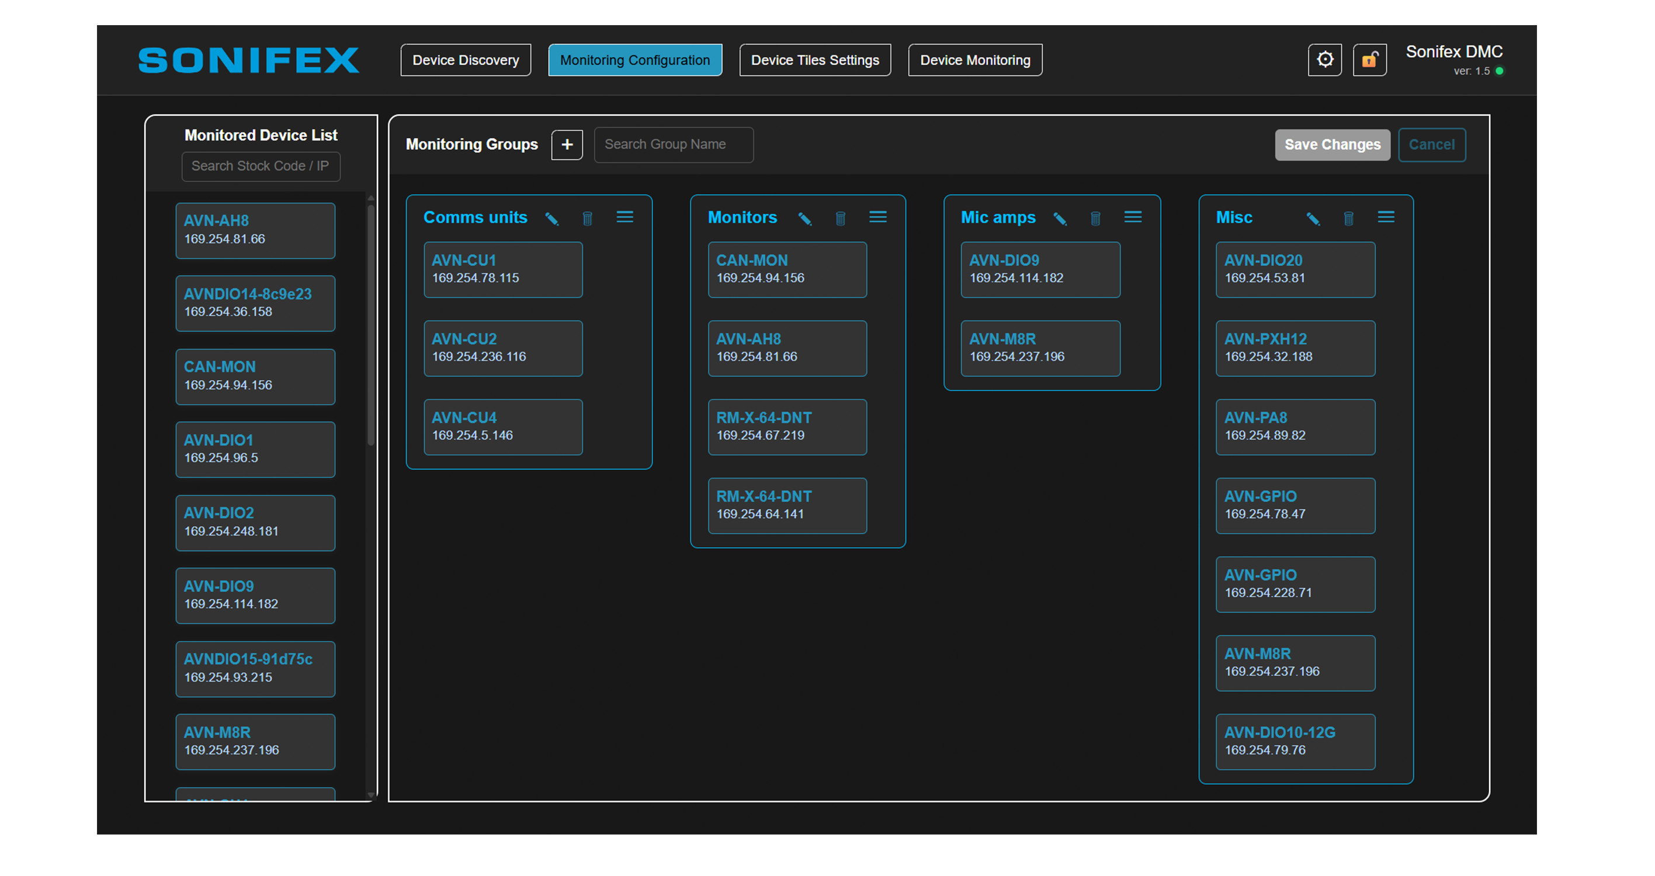Click the Misc group title
Viewport: 1655px width, 876px height.
pyautogui.click(x=1234, y=218)
